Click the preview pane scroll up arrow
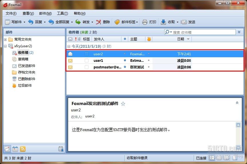 [238, 125]
